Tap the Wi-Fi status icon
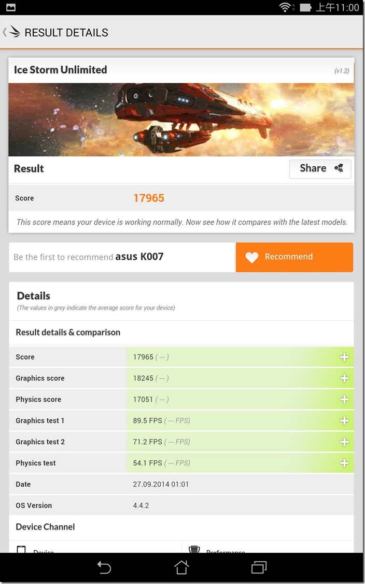Viewport: 365px width, 584px height. pyautogui.click(x=285, y=8)
